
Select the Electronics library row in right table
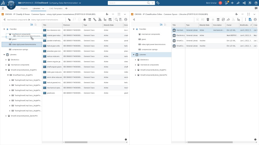(214, 35)
